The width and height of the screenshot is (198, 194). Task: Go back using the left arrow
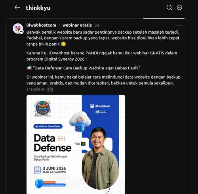(x=17, y=8)
